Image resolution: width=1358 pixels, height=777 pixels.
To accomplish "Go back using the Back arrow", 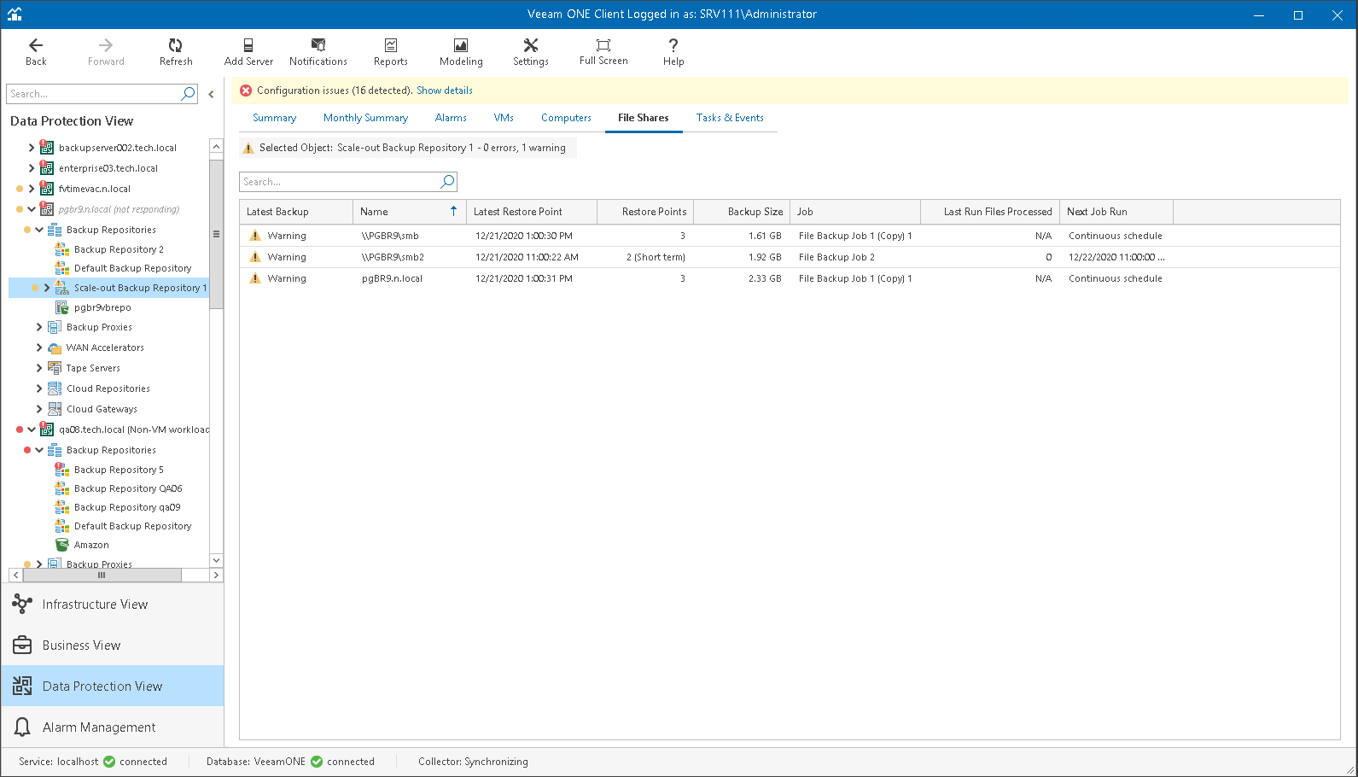I will click(x=36, y=51).
